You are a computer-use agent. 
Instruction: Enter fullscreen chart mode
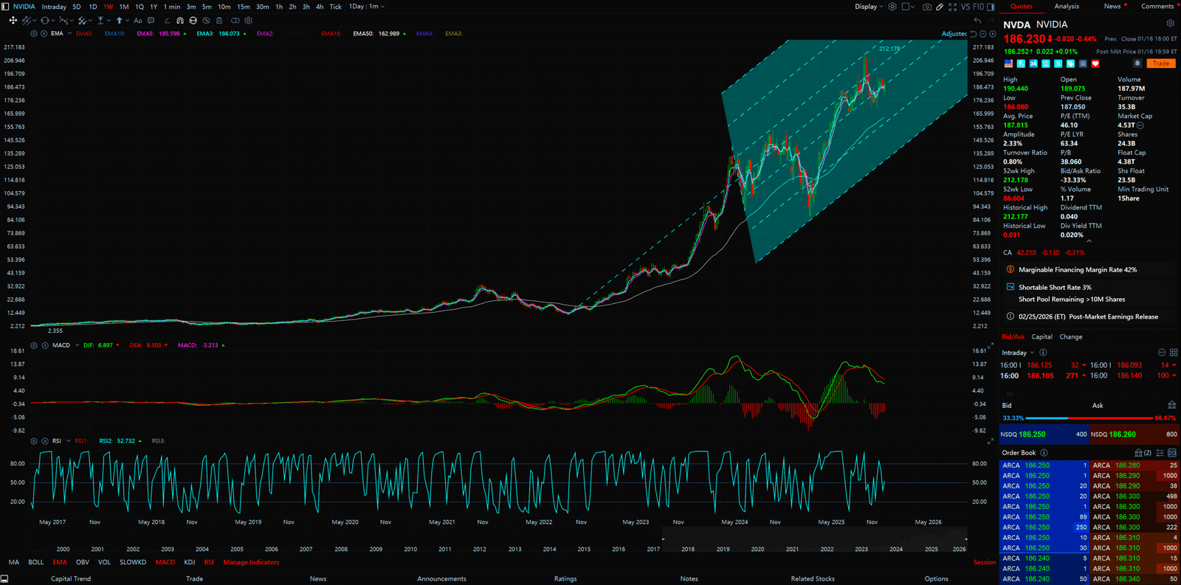pos(952,7)
